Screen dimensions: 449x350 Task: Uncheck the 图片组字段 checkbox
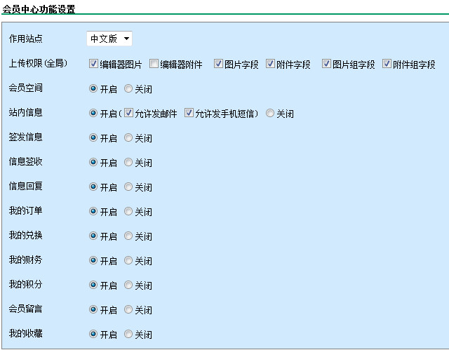coord(326,64)
